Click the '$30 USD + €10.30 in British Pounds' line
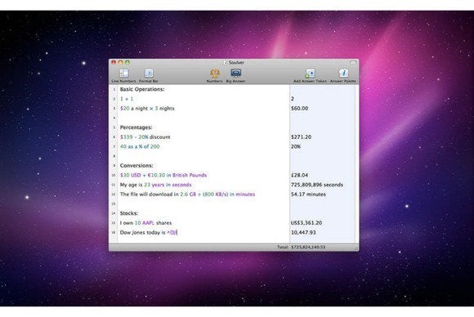 pyautogui.click(x=163, y=175)
